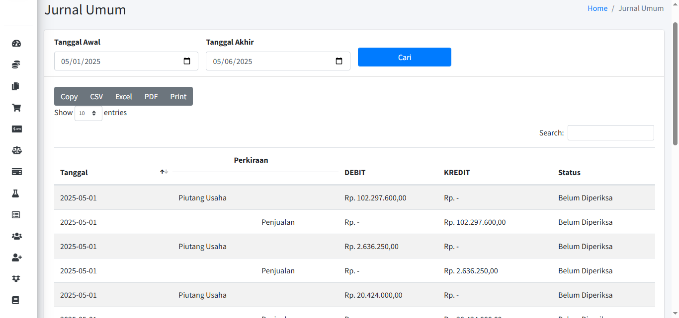
Task: Open Tanggal Akhir calendar picker icon
Action: click(339, 61)
